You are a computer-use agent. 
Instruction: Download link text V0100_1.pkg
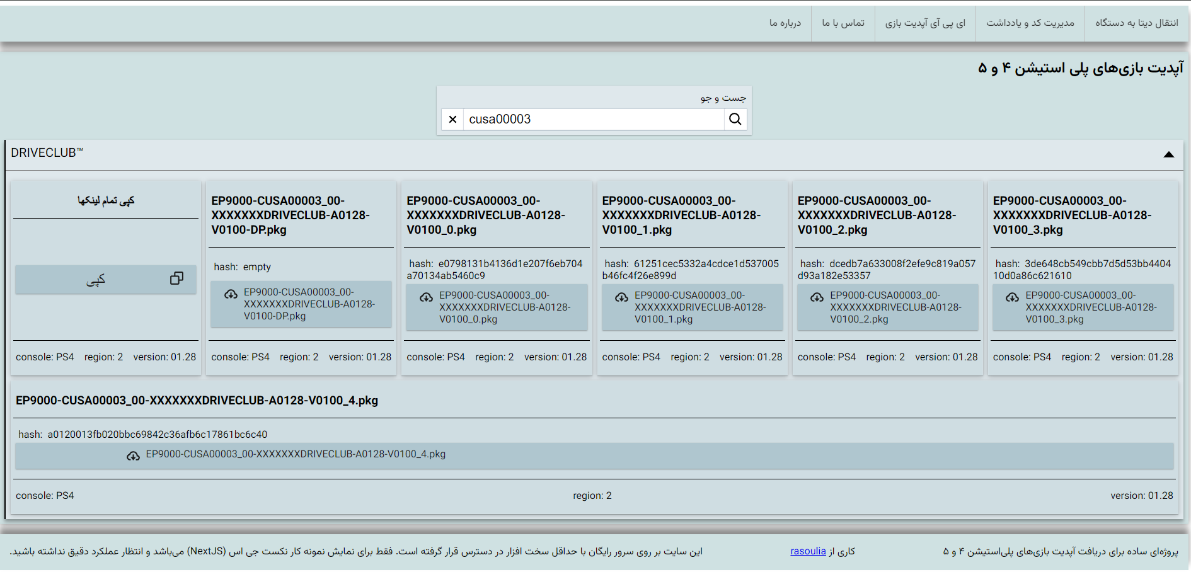[699, 307]
